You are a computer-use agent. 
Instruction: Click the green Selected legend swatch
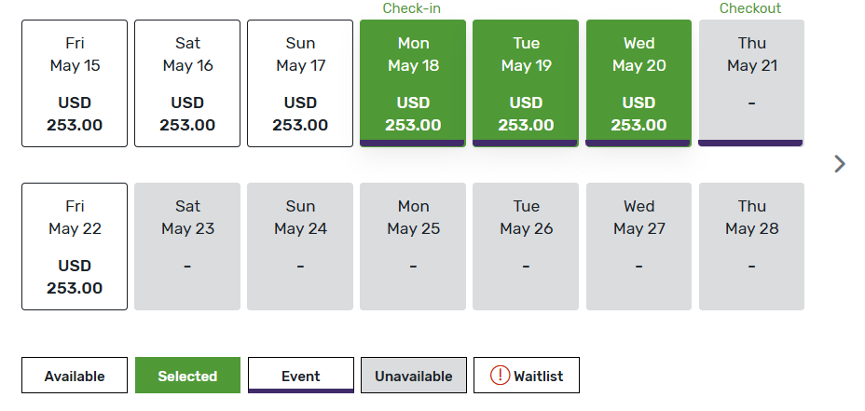[x=187, y=376]
